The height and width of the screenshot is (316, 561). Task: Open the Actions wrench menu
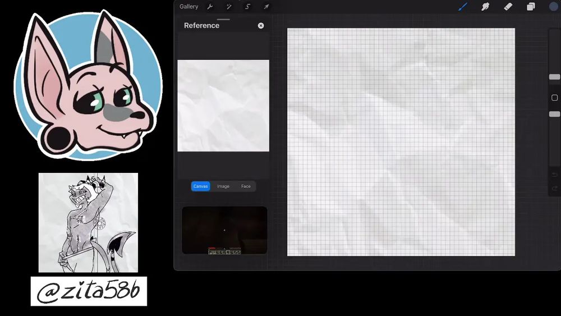point(210,6)
